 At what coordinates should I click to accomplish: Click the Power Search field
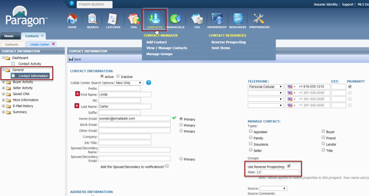coord(94,4)
